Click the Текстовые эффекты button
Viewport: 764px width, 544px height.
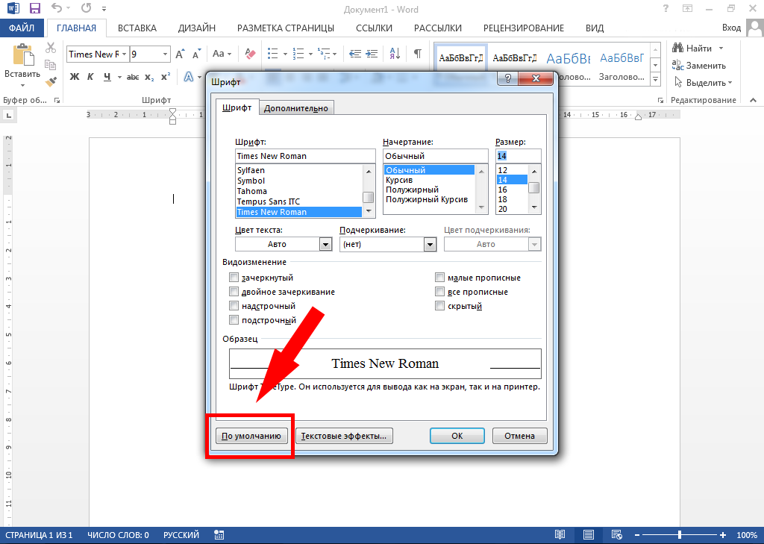344,436
